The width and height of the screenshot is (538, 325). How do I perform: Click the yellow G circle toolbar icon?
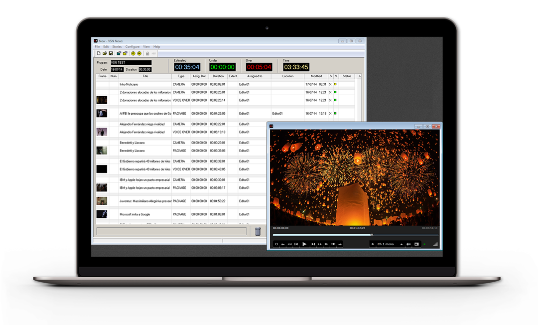133,53
